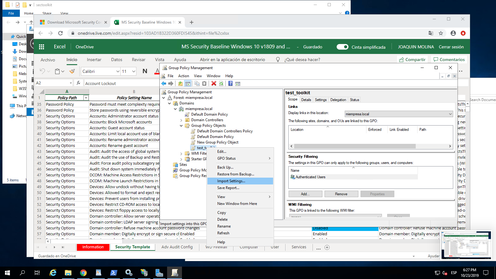
Task: Open PowerShell from the Windows taskbar
Action: pyautogui.click(x=113, y=273)
